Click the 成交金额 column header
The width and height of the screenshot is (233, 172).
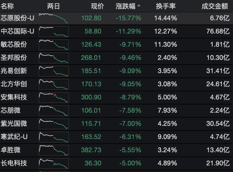215,6
